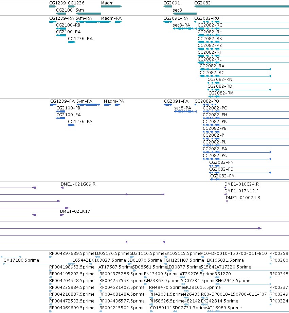This screenshot has width=289, height=313.
Task: Select protein CG2082-PL
Action: (x=215, y=142)
